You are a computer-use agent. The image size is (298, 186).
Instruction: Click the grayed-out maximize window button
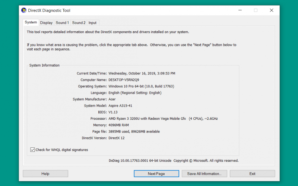click(256, 10)
